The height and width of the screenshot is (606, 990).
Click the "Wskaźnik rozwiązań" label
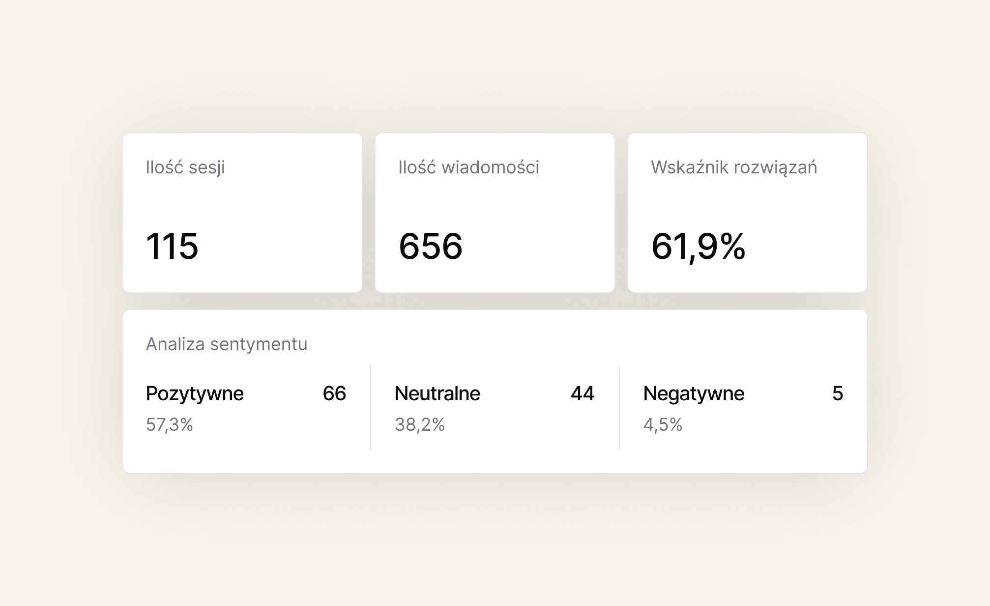pos(734,167)
